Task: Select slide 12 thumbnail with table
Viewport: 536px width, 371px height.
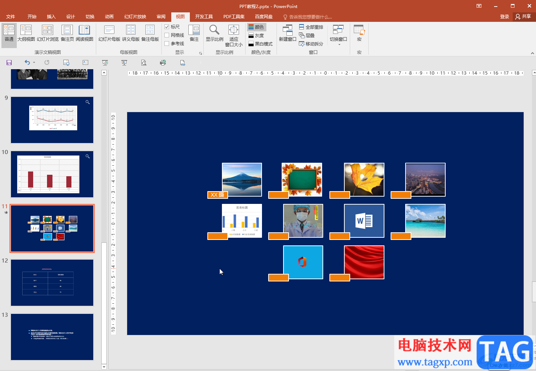Action: (52, 283)
